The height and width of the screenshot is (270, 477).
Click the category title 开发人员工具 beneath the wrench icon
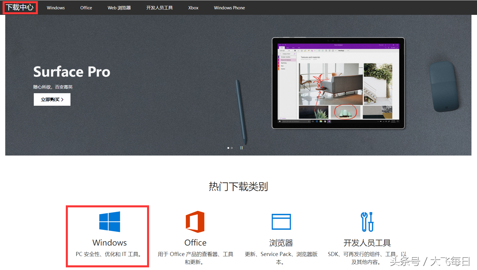(x=367, y=243)
